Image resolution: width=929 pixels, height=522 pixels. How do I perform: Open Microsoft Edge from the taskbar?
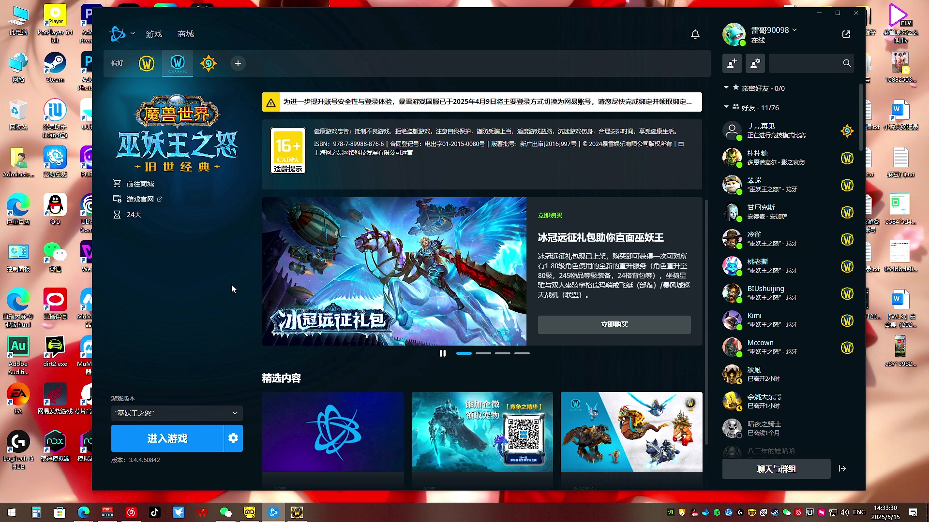[84, 512]
